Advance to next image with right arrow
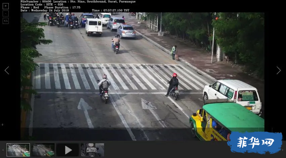 (x=278, y=70)
